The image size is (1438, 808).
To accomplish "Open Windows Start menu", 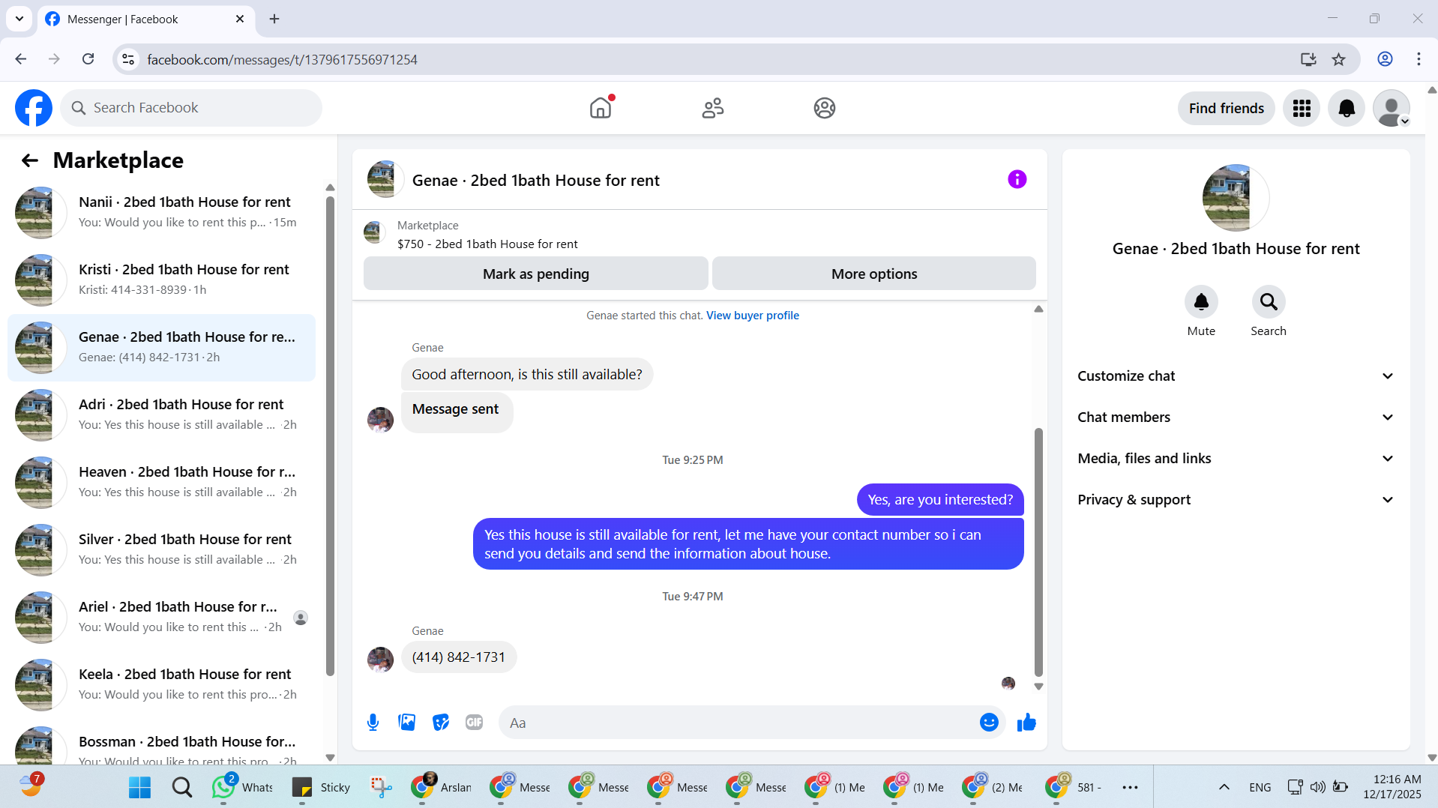I will [x=139, y=787].
